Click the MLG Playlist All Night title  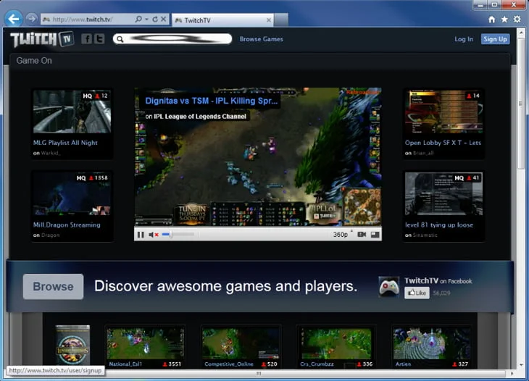[x=65, y=143]
